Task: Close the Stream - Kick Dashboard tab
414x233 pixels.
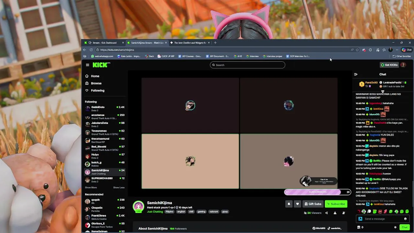Action: [x=123, y=43]
